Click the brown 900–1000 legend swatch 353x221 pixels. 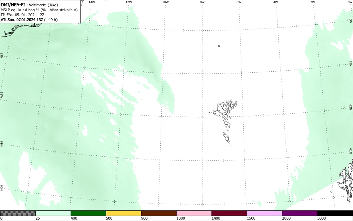(159, 213)
